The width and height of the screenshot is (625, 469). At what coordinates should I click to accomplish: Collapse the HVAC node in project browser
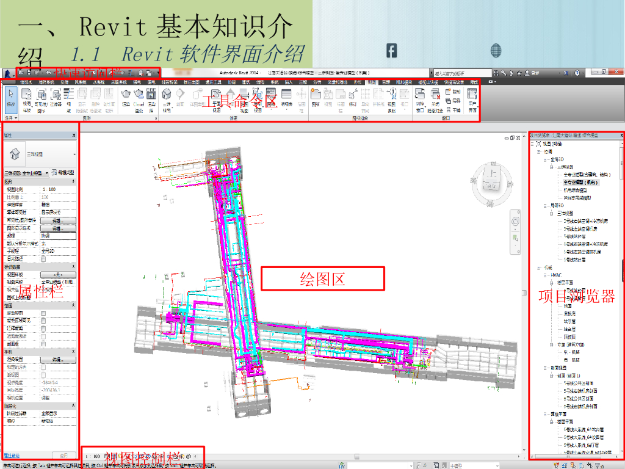pos(545,275)
